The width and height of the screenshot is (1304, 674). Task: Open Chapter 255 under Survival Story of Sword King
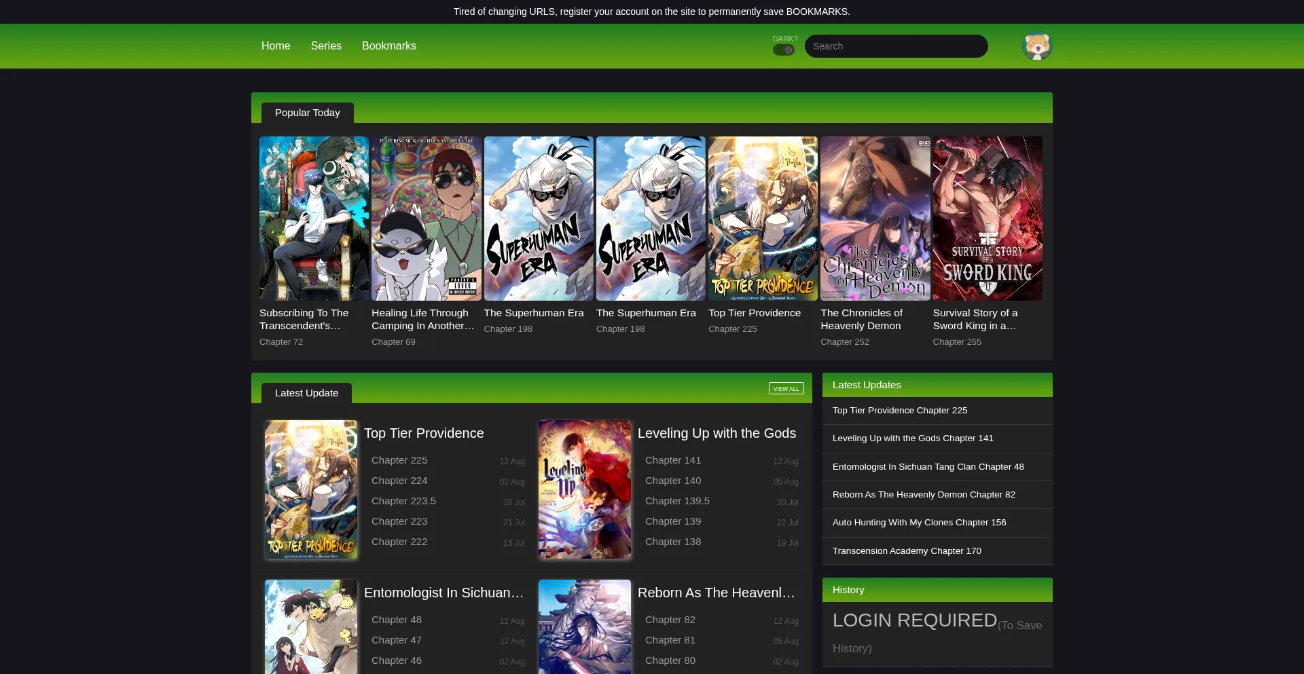[x=957, y=342]
